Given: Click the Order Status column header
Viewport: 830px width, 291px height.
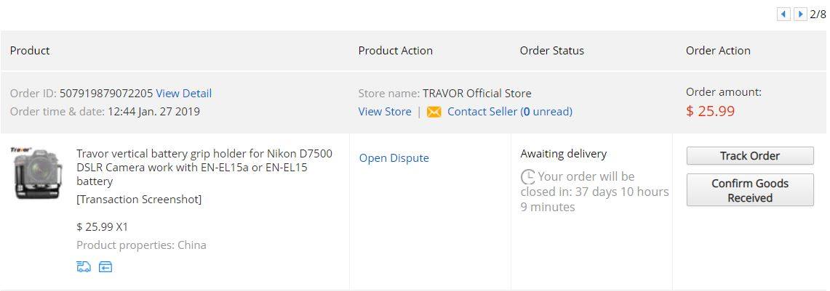Looking at the screenshot, I should point(551,50).
